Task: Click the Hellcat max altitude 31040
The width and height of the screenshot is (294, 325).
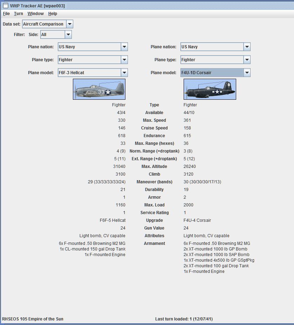Action: click(119, 167)
